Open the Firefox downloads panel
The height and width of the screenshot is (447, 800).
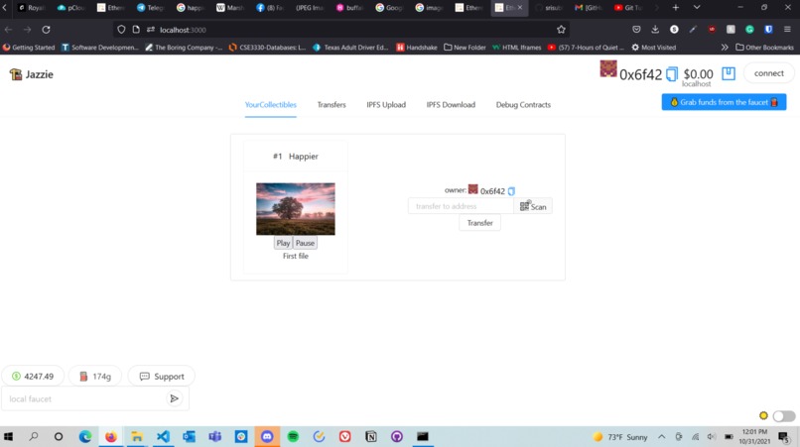pyautogui.click(x=655, y=30)
